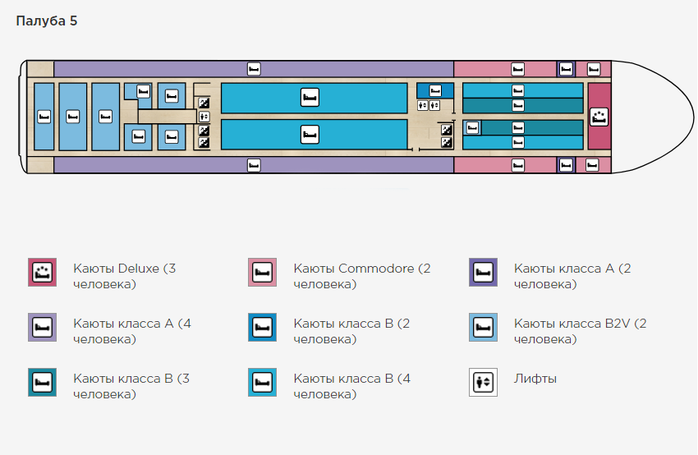Click the Commodore cabin legend icon

[262, 272]
